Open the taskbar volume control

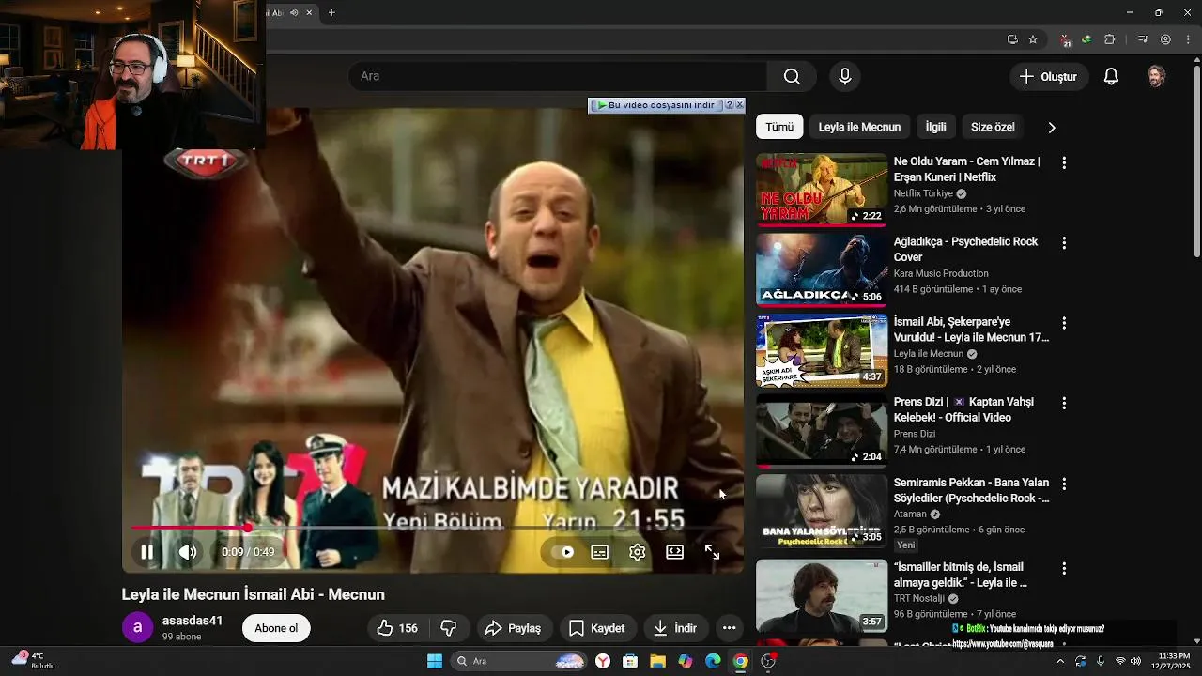[x=1137, y=661]
